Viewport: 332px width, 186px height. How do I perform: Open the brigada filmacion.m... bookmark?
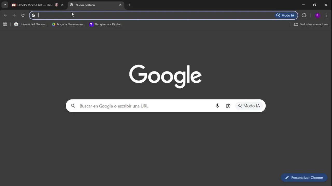click(68, 24)
